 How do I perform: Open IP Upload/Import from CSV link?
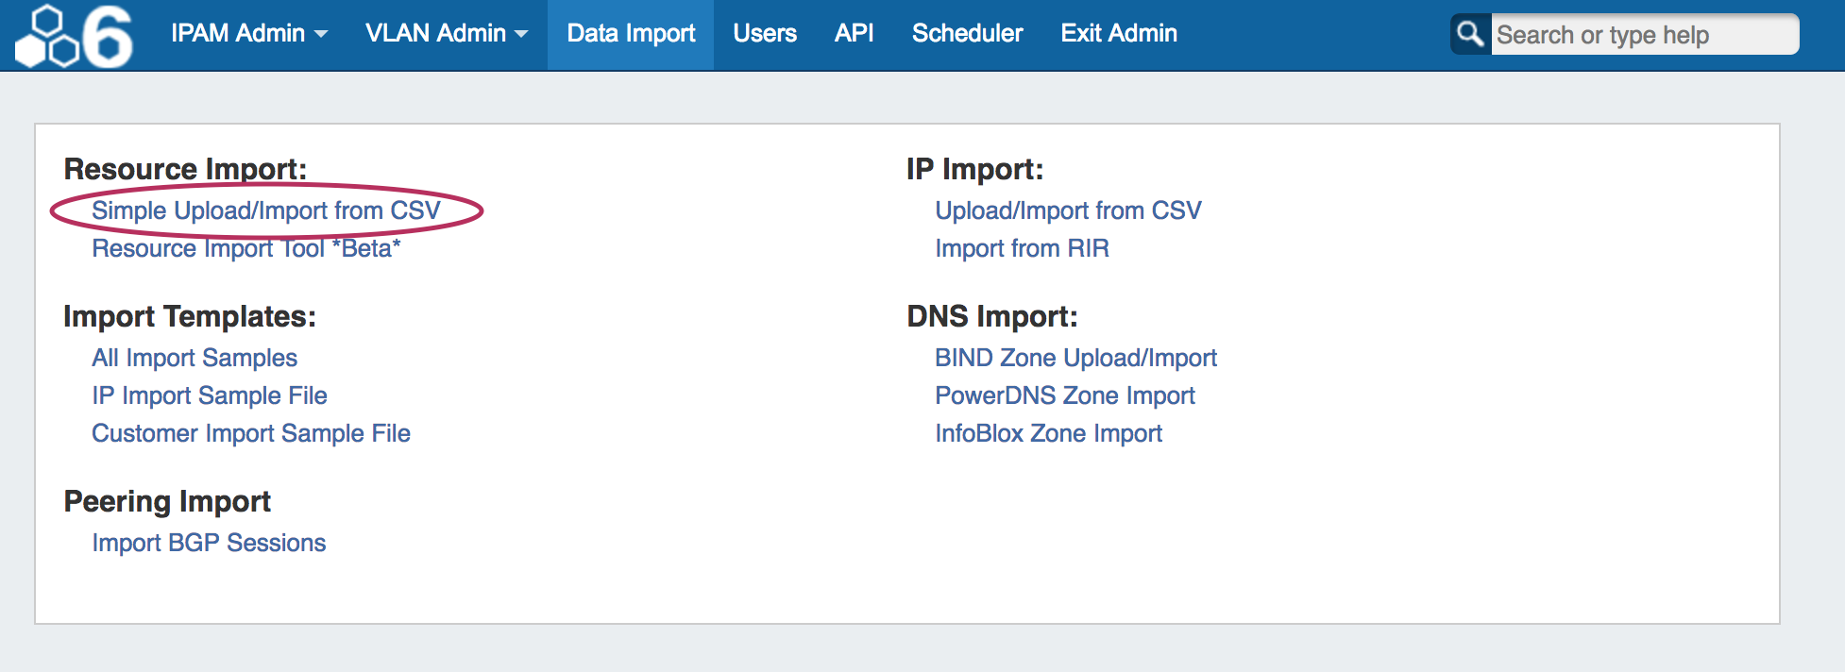[x=1068, y=210]
